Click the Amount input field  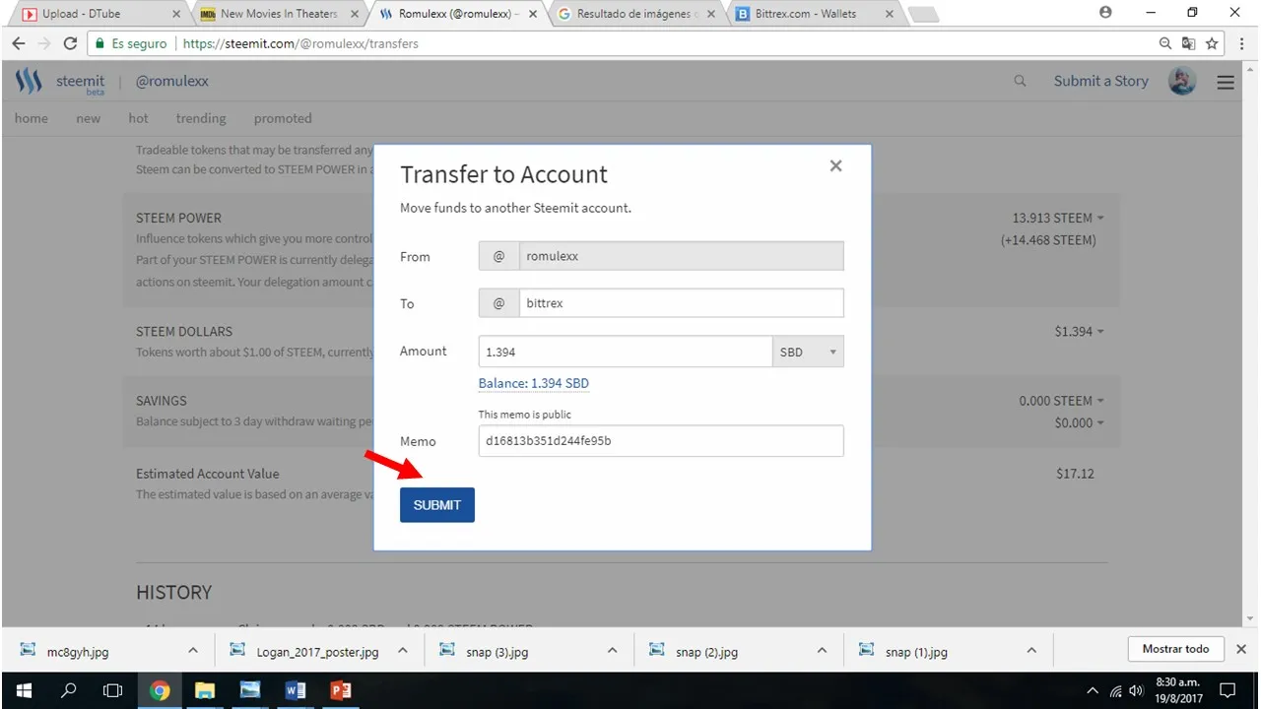coord(625,352)
